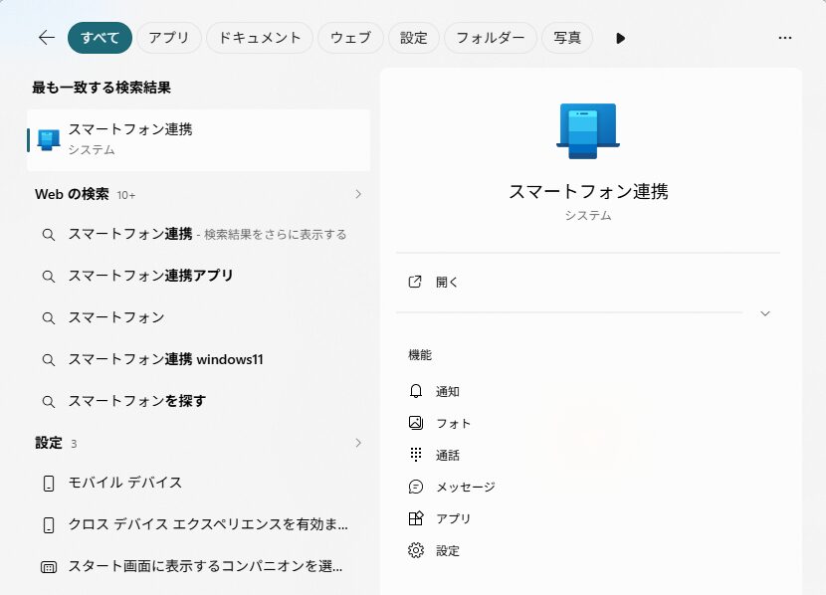826x595 pixels.
Task: Open the モバイル デバイス setting
Action: pos(199,483)
